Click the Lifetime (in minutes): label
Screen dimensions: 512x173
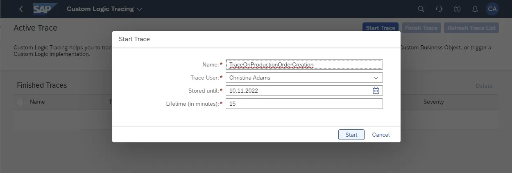[193, 104]
